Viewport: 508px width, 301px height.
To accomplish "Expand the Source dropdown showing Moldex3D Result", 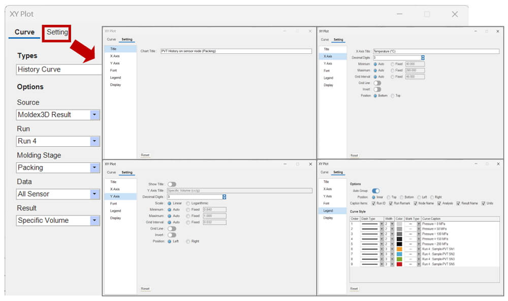I will 94,115.
